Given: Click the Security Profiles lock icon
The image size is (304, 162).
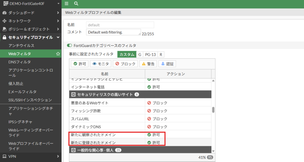Looking at the screenshot, I should coord(4,37).
